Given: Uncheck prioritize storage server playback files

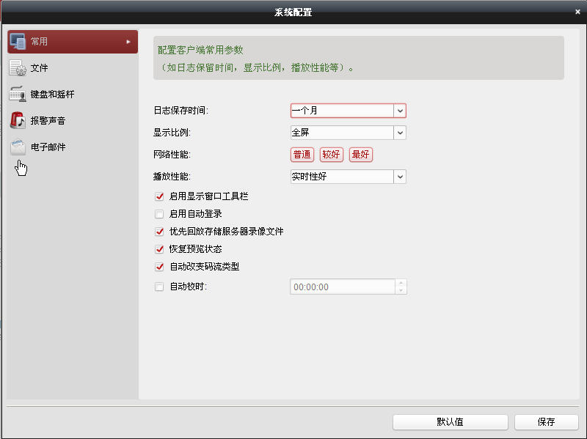Looking at the screenshot, I should tap(159, 232).
